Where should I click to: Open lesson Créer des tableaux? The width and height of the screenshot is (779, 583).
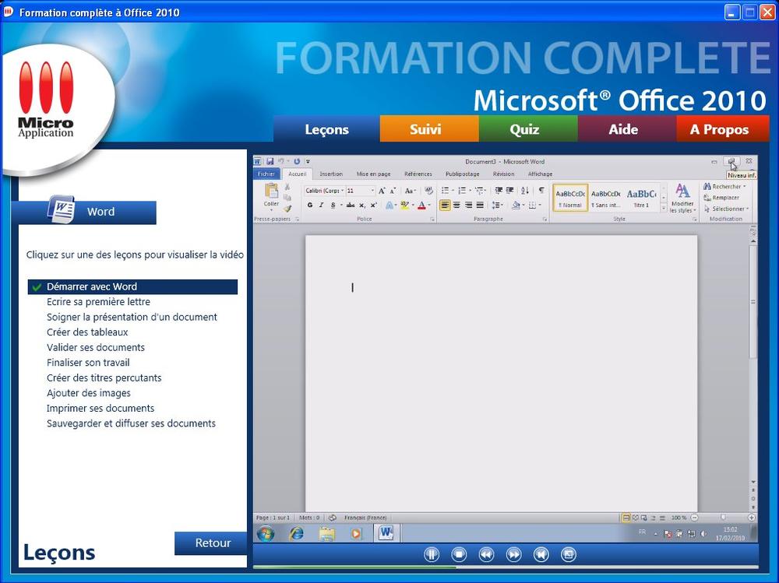pos(87,332)
